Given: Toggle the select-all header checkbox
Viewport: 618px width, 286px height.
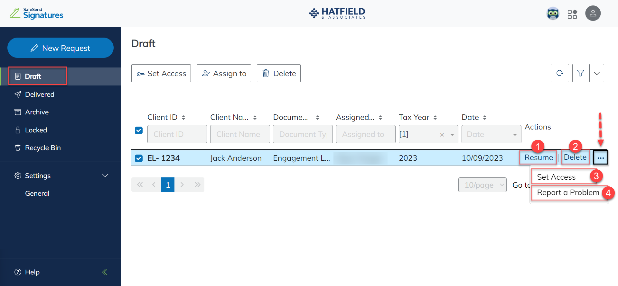Looking at the screenshot, I should pyautogui.click(x=139, y=130).
